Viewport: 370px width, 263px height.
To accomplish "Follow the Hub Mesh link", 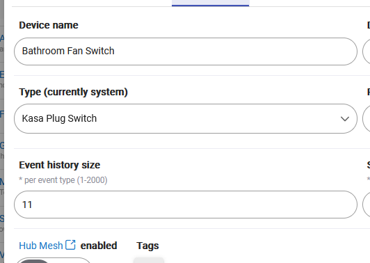I will 41,246.
